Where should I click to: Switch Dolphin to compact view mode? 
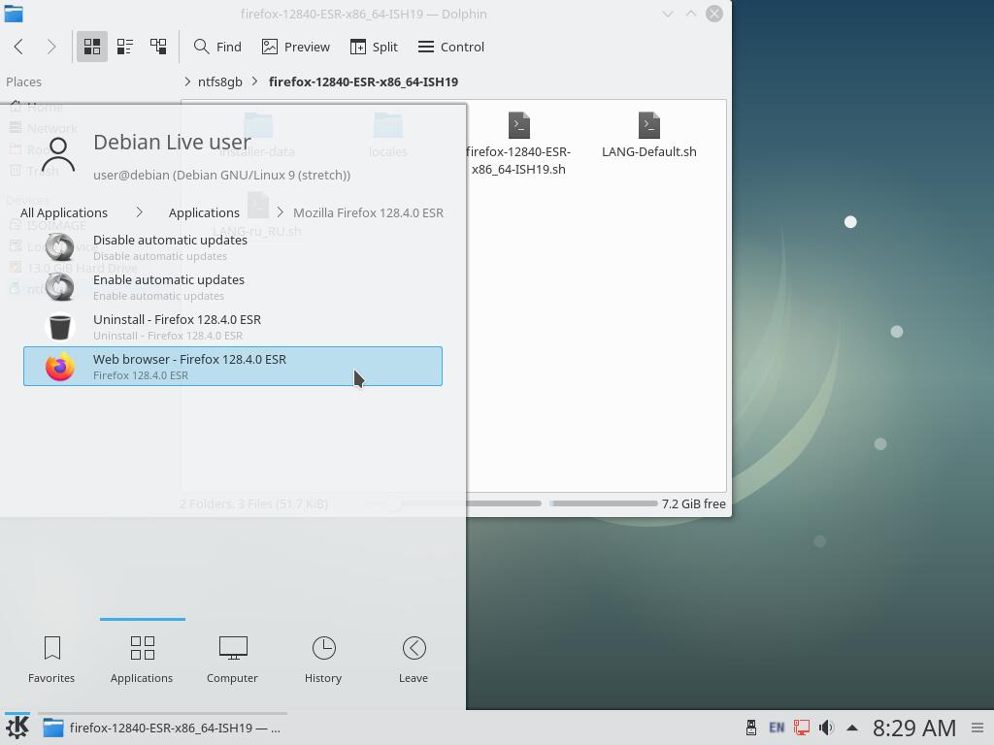click(125, 47)
